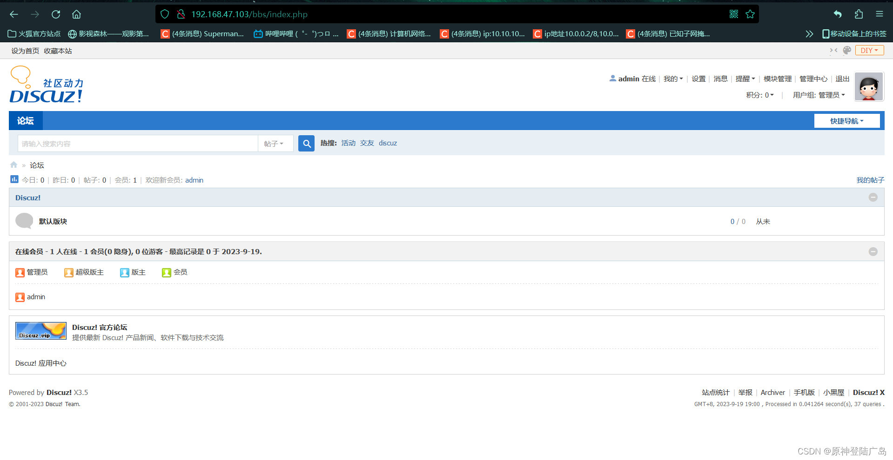Open 管理中心 admin panel
This screenshot has height=460, width=893.
813,79
